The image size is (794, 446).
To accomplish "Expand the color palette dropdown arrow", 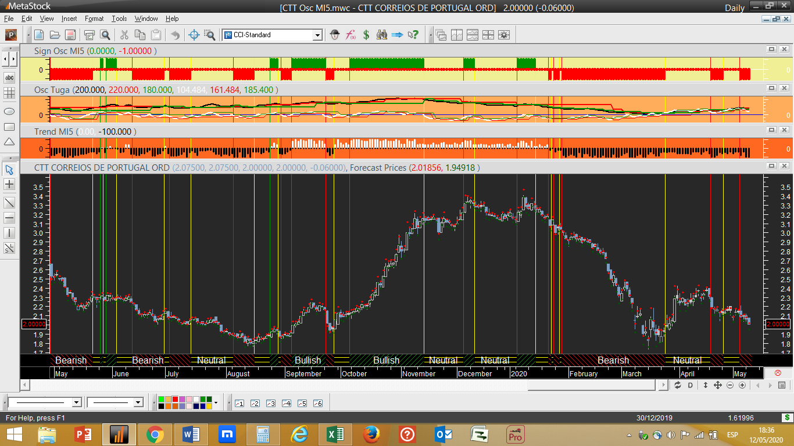I will [x=216, y=402].
